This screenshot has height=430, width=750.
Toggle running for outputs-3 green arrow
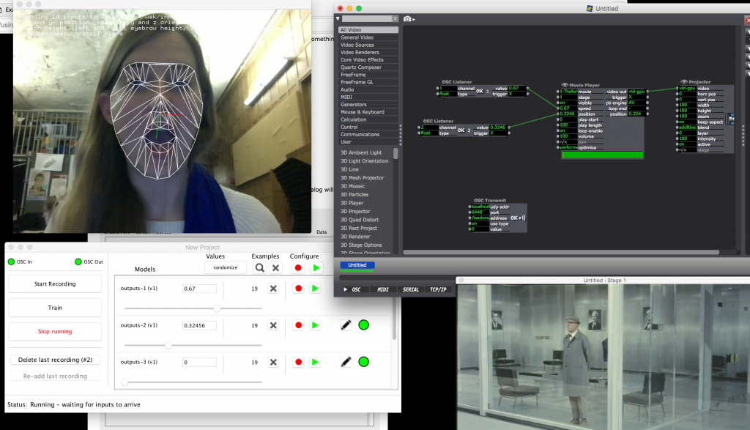click(315, 362)
